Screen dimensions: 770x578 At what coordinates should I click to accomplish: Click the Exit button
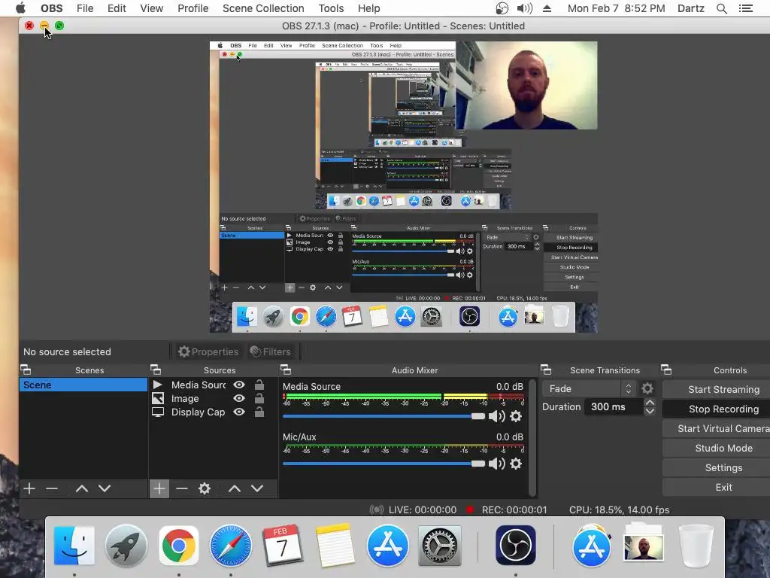click(716, 488)
